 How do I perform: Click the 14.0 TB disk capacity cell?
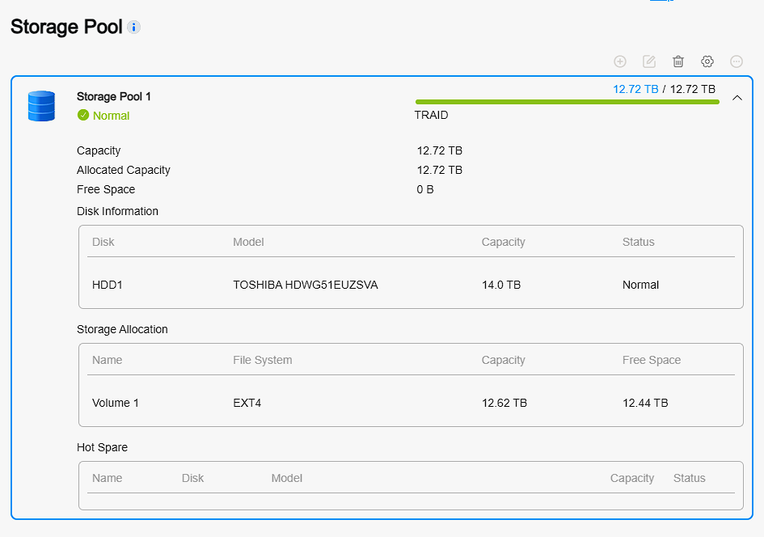point(501,285)
